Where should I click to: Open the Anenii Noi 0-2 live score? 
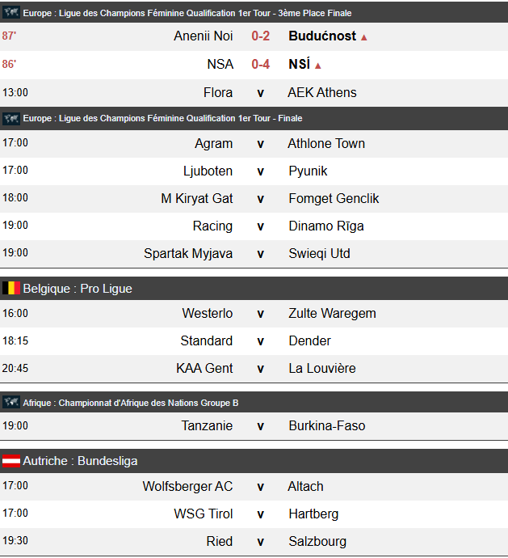point(260,36)
